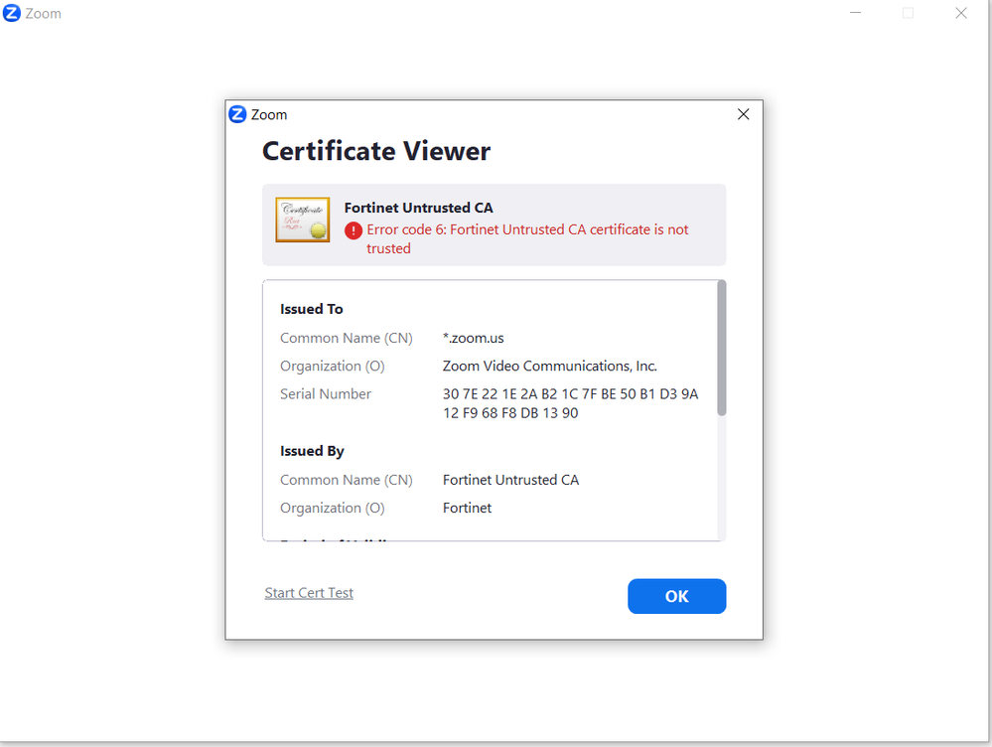Click the red error exclamation icon
The width and height of the screenshot is (992, 747).
(x=354, y=230)
